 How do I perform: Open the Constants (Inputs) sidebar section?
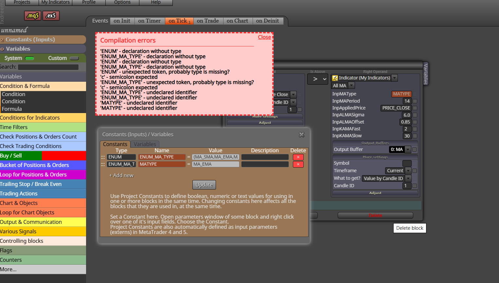(43, 40)
